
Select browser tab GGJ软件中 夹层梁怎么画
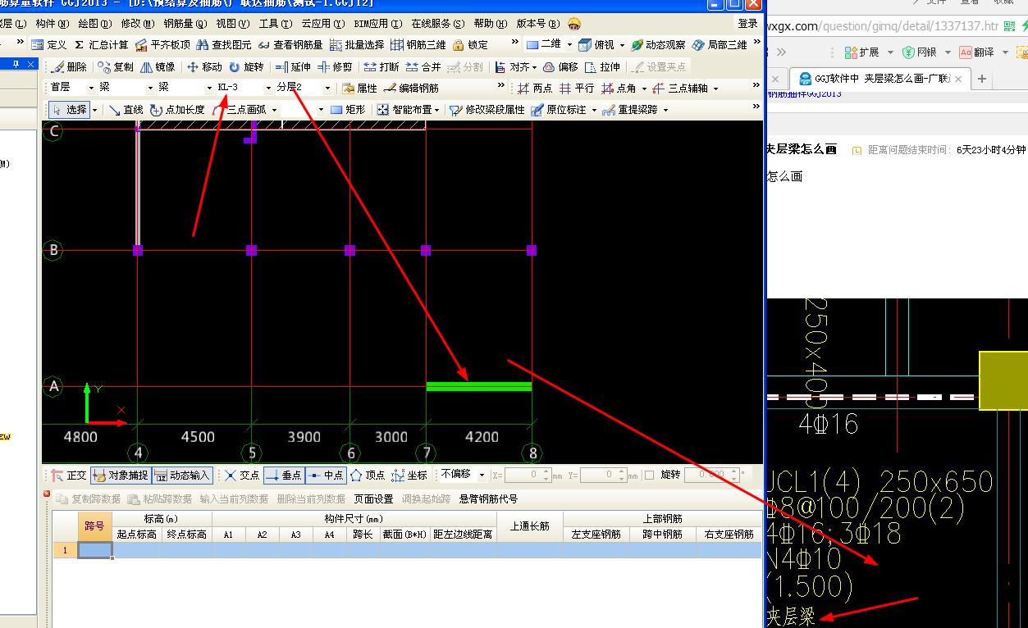(881, 79)
